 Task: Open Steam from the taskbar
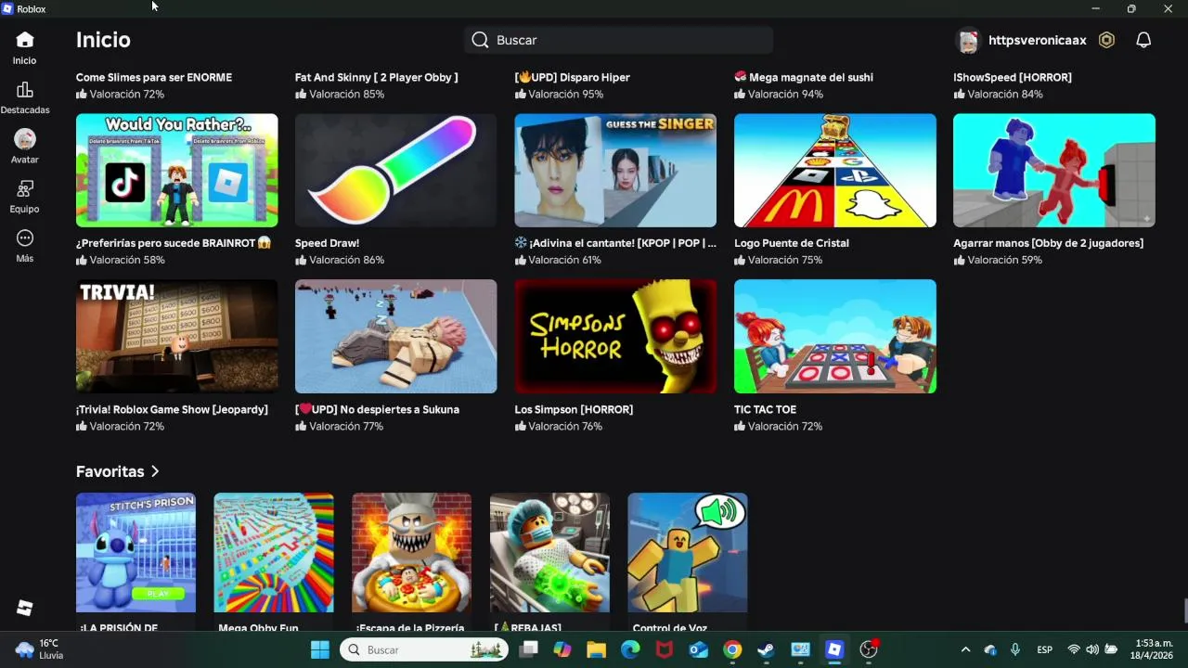(x=766, y=649)
